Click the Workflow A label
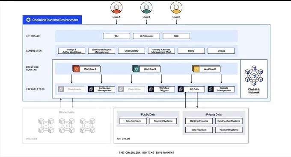This screenshot has height=157, width=291. pos(90,69)
